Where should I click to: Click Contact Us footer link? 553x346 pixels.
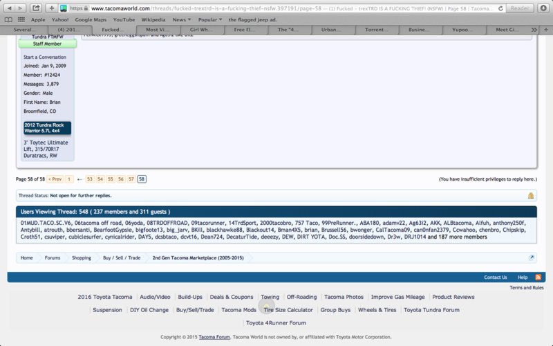point(495,277)
